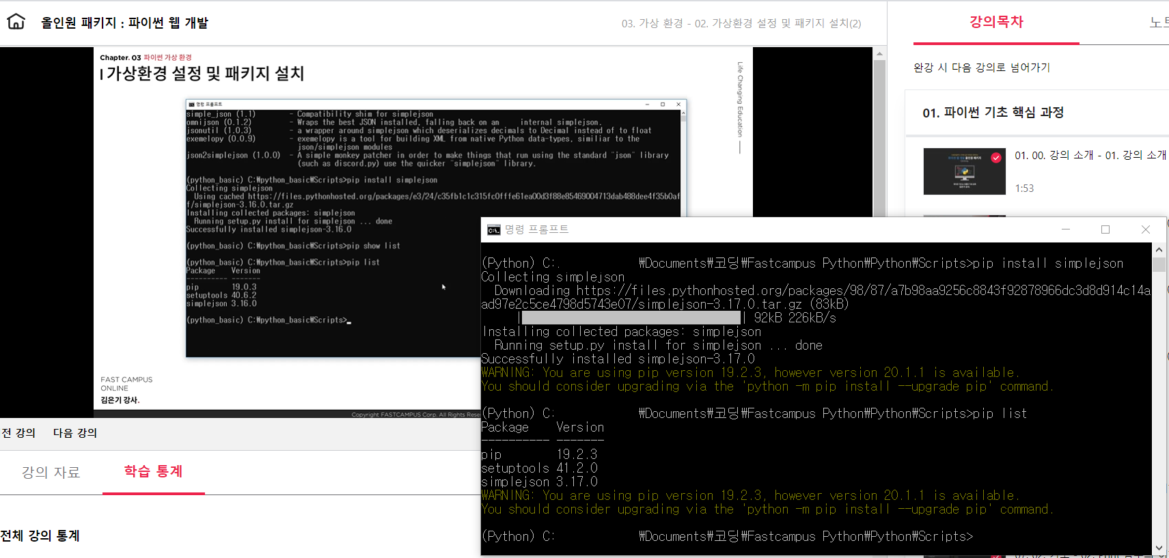Click the 1:53 lecture duration text
The image size is (1169, 558).
point(1024,189)
